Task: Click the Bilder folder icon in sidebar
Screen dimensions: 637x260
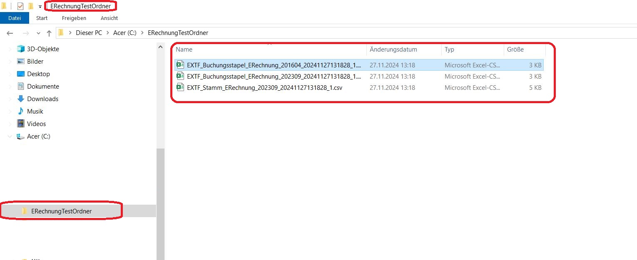Action: pyautogui.click(x=21, y=62)
